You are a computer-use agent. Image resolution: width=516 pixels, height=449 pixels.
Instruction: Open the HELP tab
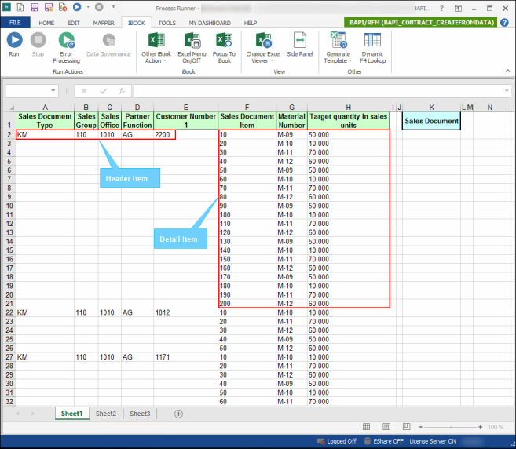click(251, 23)
